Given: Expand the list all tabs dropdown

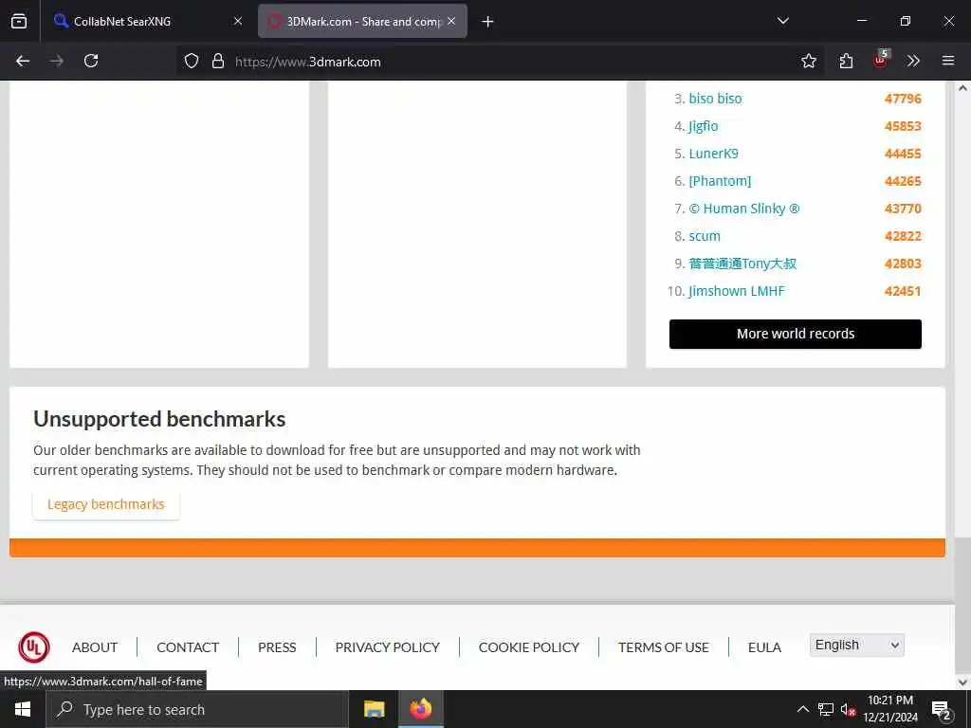Looking at the screenshot, I should coord(782,21).
